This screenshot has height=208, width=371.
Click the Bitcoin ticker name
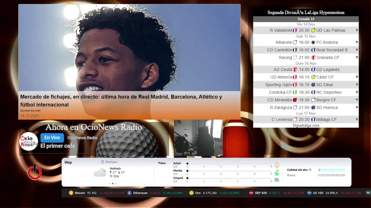80,193
